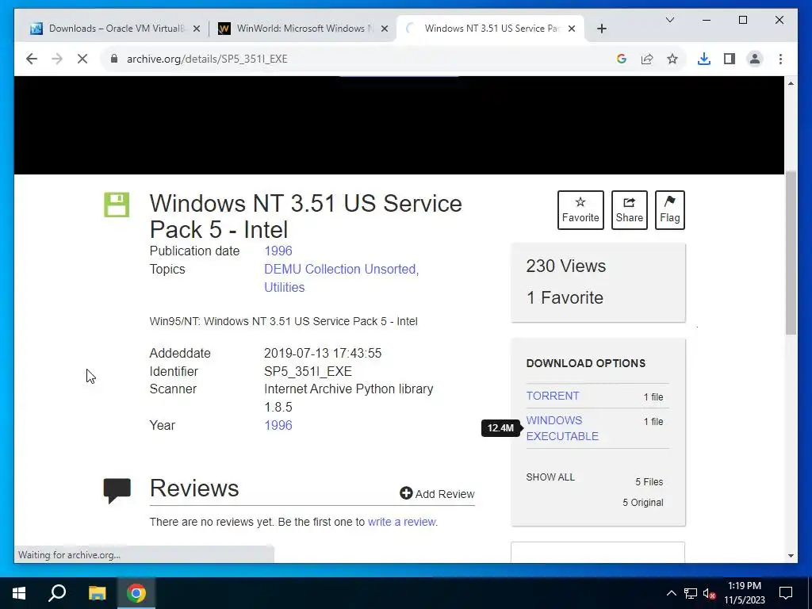
Task: Click the 1 Favorite text
Action: (565, 298)
